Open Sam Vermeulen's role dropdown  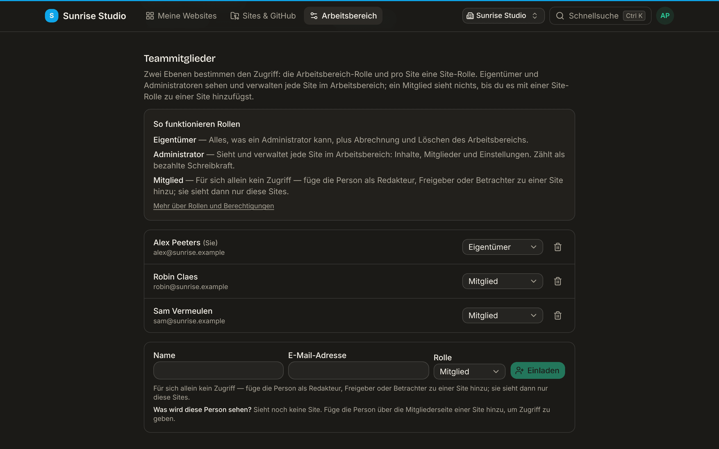click(502, 315)
